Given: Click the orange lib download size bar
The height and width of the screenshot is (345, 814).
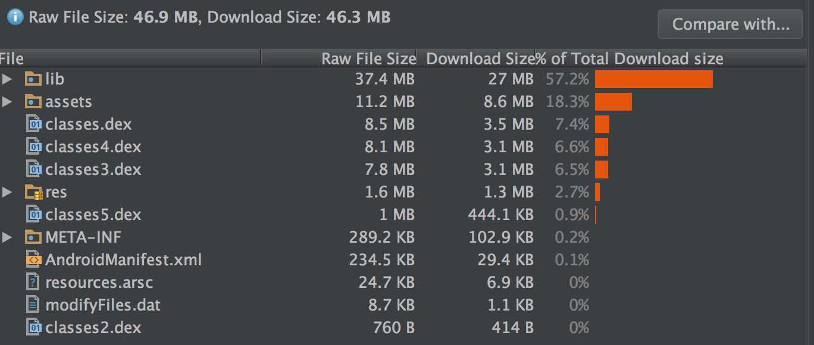Looking at the screenshot, I should (653, 79).
